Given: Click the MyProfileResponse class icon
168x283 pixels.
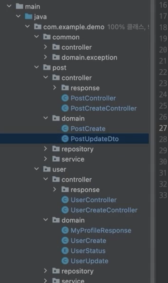Looking at the screenshot, I should point(65,230).
